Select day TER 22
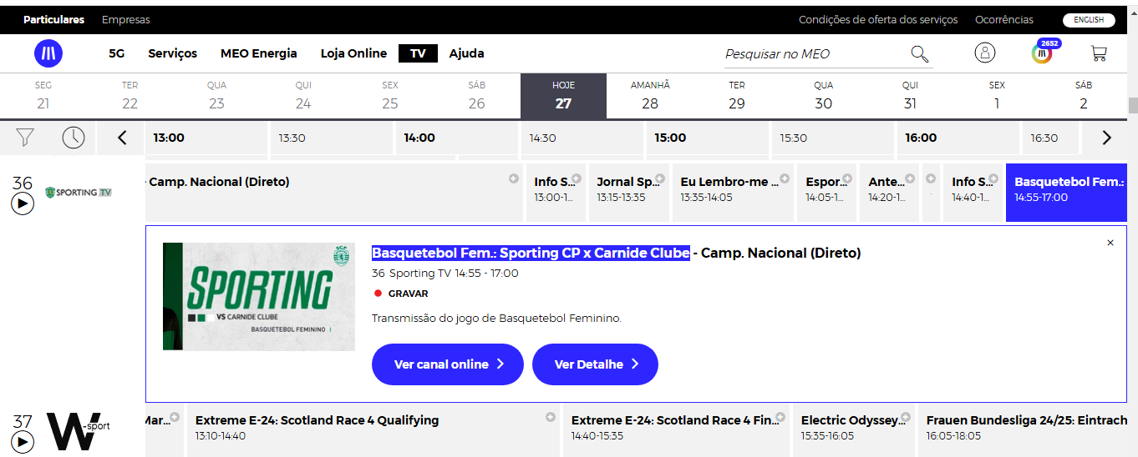 [130, 96]
